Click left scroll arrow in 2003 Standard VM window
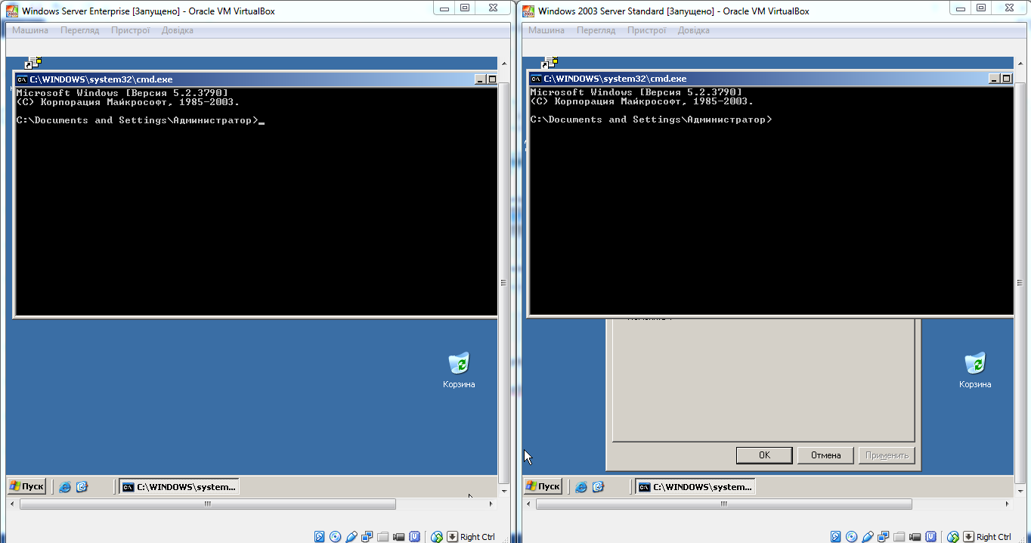 click(528, 504)
